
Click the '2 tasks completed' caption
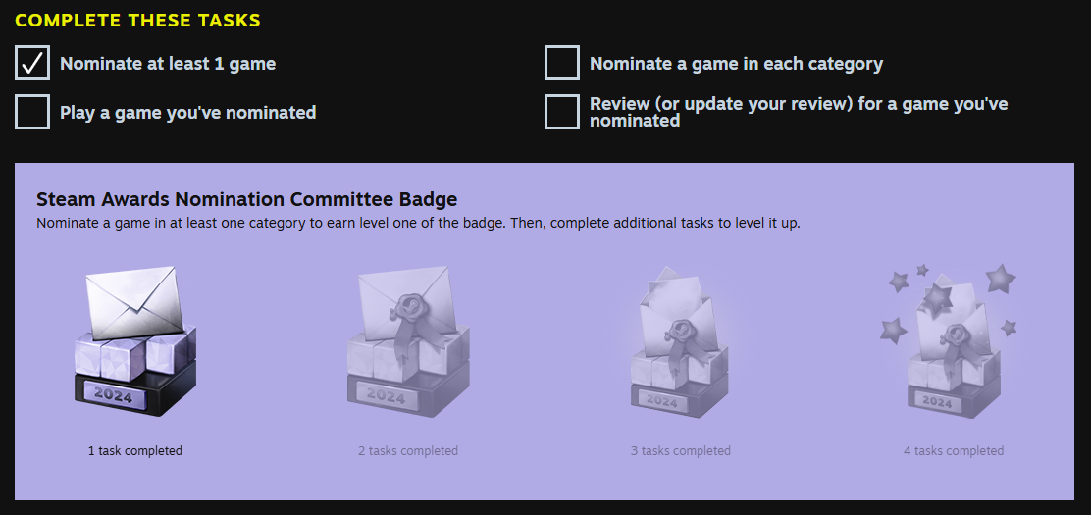(408, 451)
